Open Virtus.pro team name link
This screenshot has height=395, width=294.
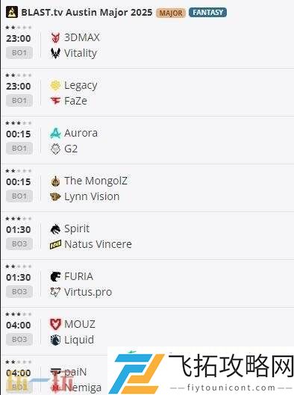click(x=88, y=292)
